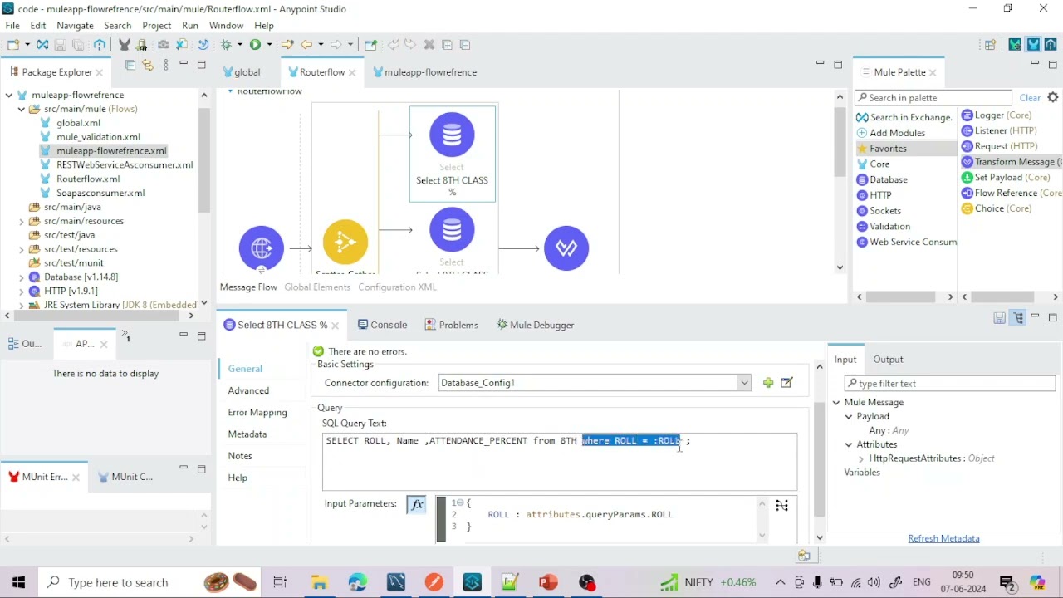
Task: Add a new connector configuration with green plus
Action: coord(768,383)
